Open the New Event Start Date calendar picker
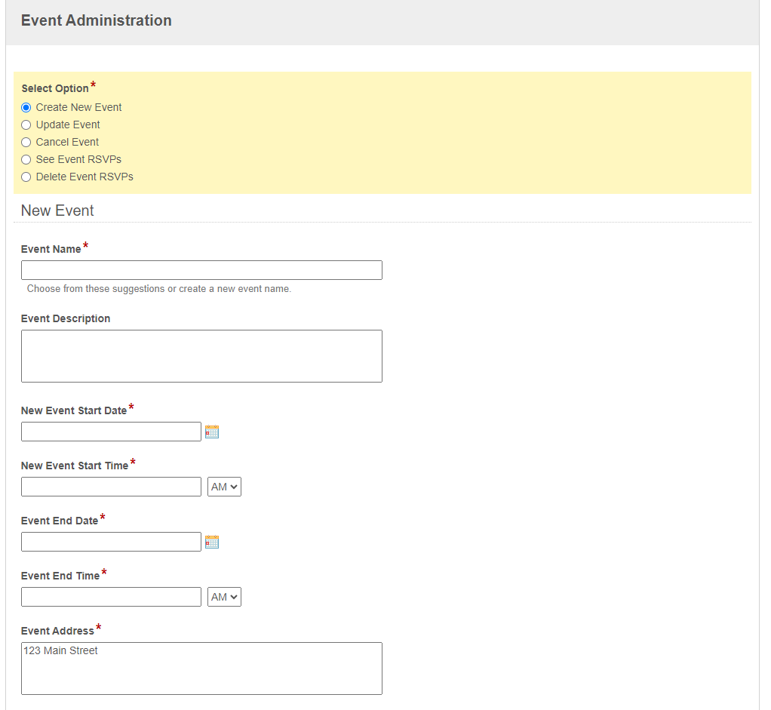Viewport: 771px width, 710px height. 212,431
